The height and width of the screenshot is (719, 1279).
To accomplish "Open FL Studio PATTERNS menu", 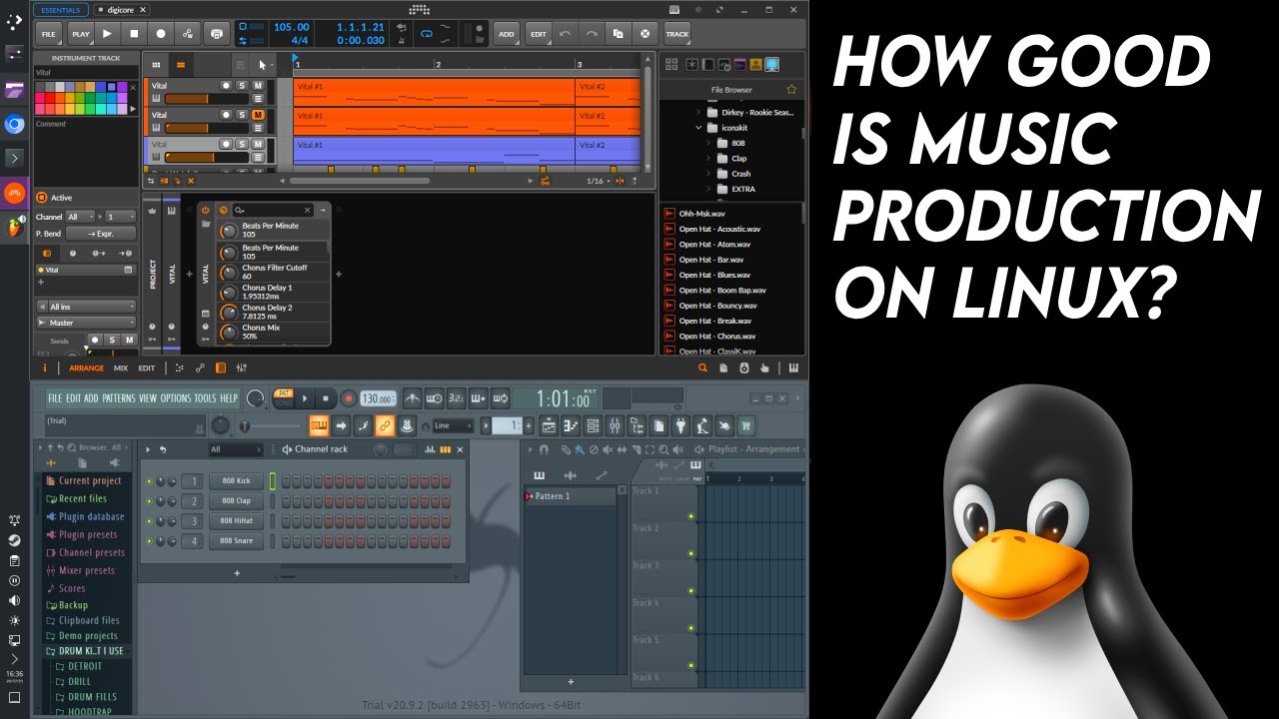I will (x=119, y=398).
